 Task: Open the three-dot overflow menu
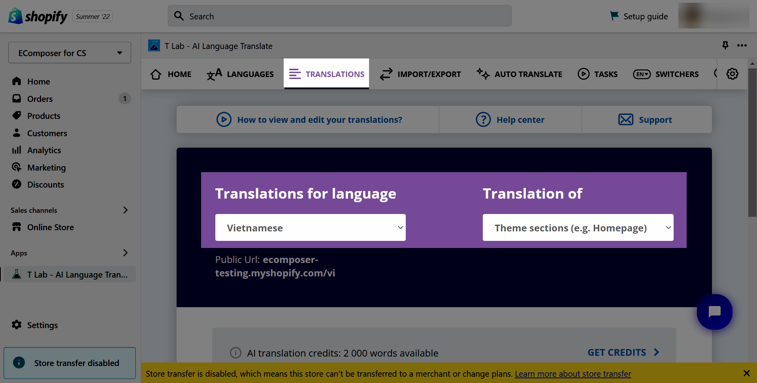(x=742, y=45)
